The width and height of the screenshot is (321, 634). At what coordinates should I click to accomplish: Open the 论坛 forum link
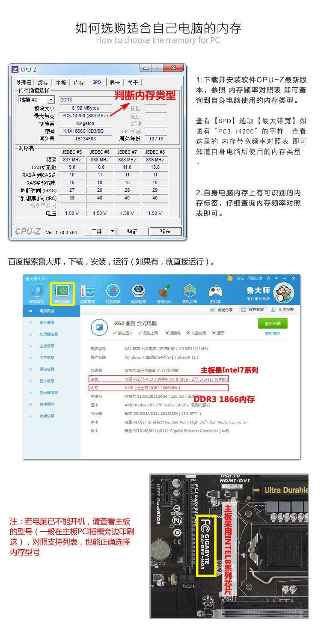pos(241,278)
